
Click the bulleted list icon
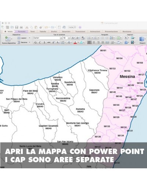coord(89,38)
